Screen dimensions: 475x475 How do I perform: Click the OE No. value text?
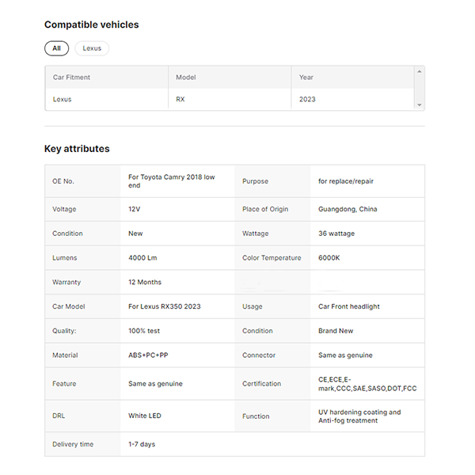click(171, 181)
